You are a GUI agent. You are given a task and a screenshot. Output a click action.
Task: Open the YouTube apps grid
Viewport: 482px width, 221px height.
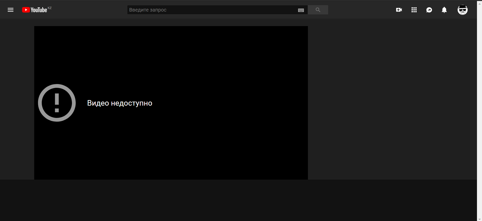pyautogui.click(x=414, y=10)
